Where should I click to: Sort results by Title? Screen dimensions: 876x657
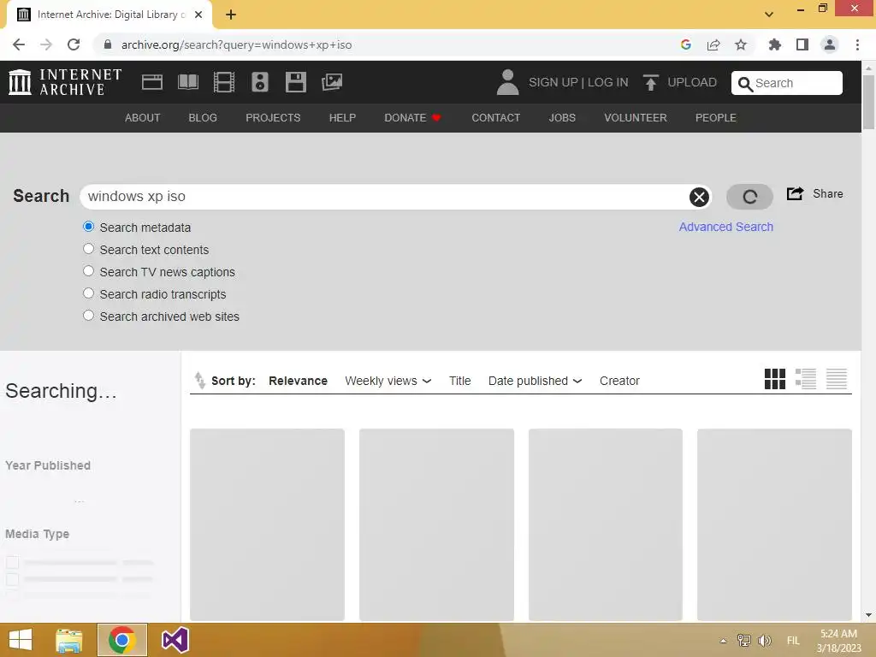point(459,381)
